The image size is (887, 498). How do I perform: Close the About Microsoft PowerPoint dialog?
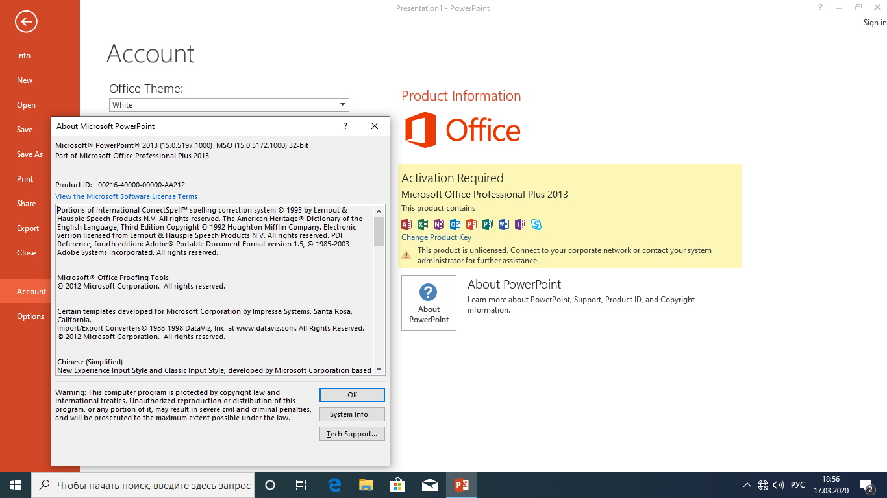[x=375, y=126]
